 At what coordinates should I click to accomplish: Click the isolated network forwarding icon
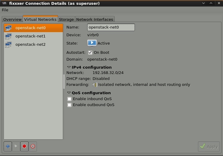95,85
